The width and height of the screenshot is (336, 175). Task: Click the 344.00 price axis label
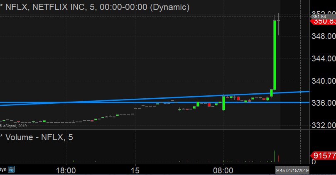click(324, 58)
